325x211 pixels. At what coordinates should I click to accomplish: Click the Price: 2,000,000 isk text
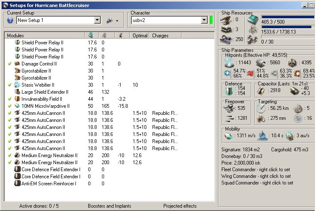pyautogui.click(x=241, y=163)
